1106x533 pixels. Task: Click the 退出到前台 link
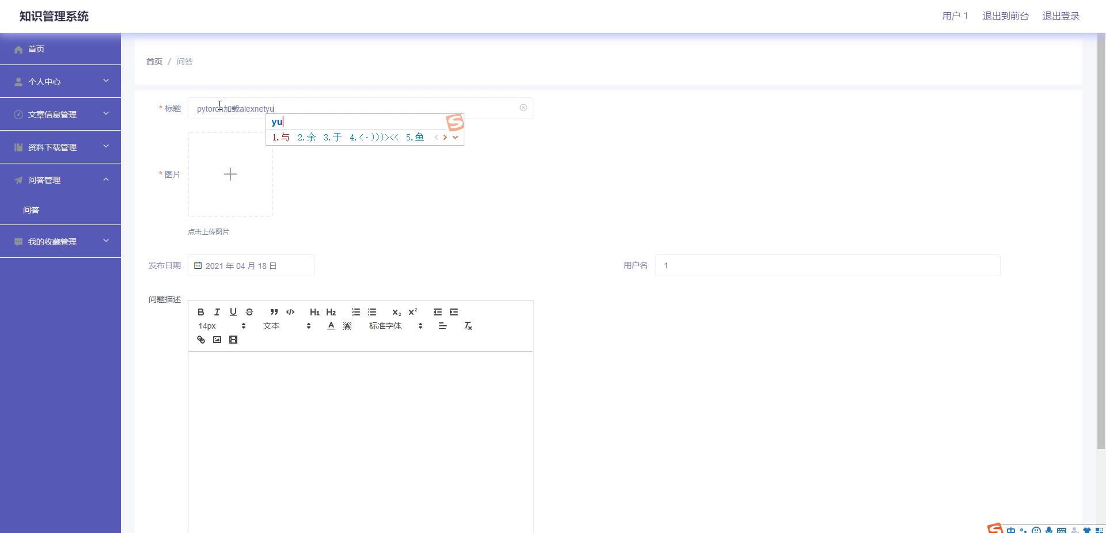pyautogui.click(x=1005, y=16)
